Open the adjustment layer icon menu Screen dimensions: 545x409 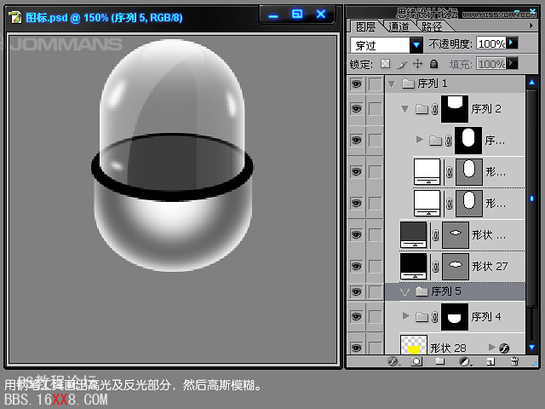point(465,361)
